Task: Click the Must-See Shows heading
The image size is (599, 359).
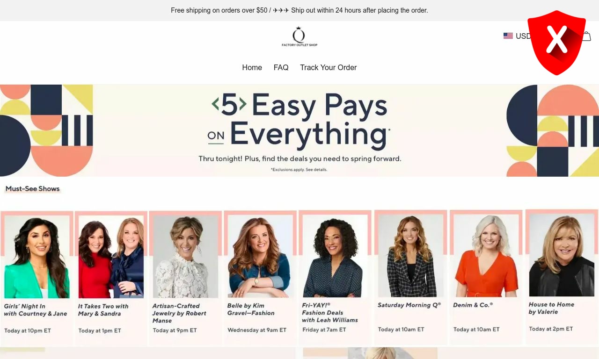Action: point(33,189)
